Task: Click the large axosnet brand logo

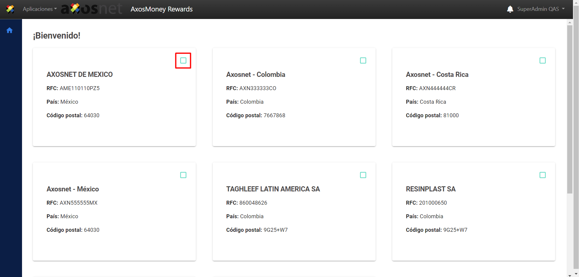Action: tap(92, 9)
